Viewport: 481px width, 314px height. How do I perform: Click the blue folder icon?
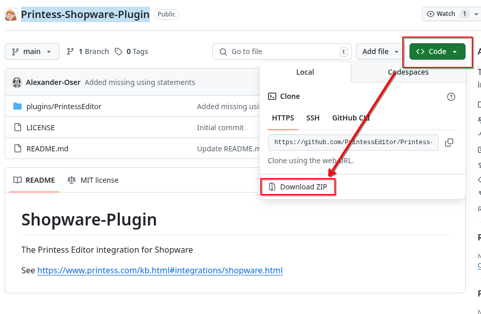point(17,106)
